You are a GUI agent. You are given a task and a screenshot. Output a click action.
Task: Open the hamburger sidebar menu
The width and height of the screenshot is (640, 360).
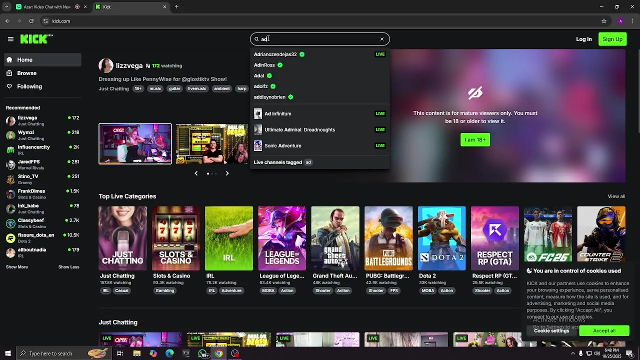click(10, 39)
